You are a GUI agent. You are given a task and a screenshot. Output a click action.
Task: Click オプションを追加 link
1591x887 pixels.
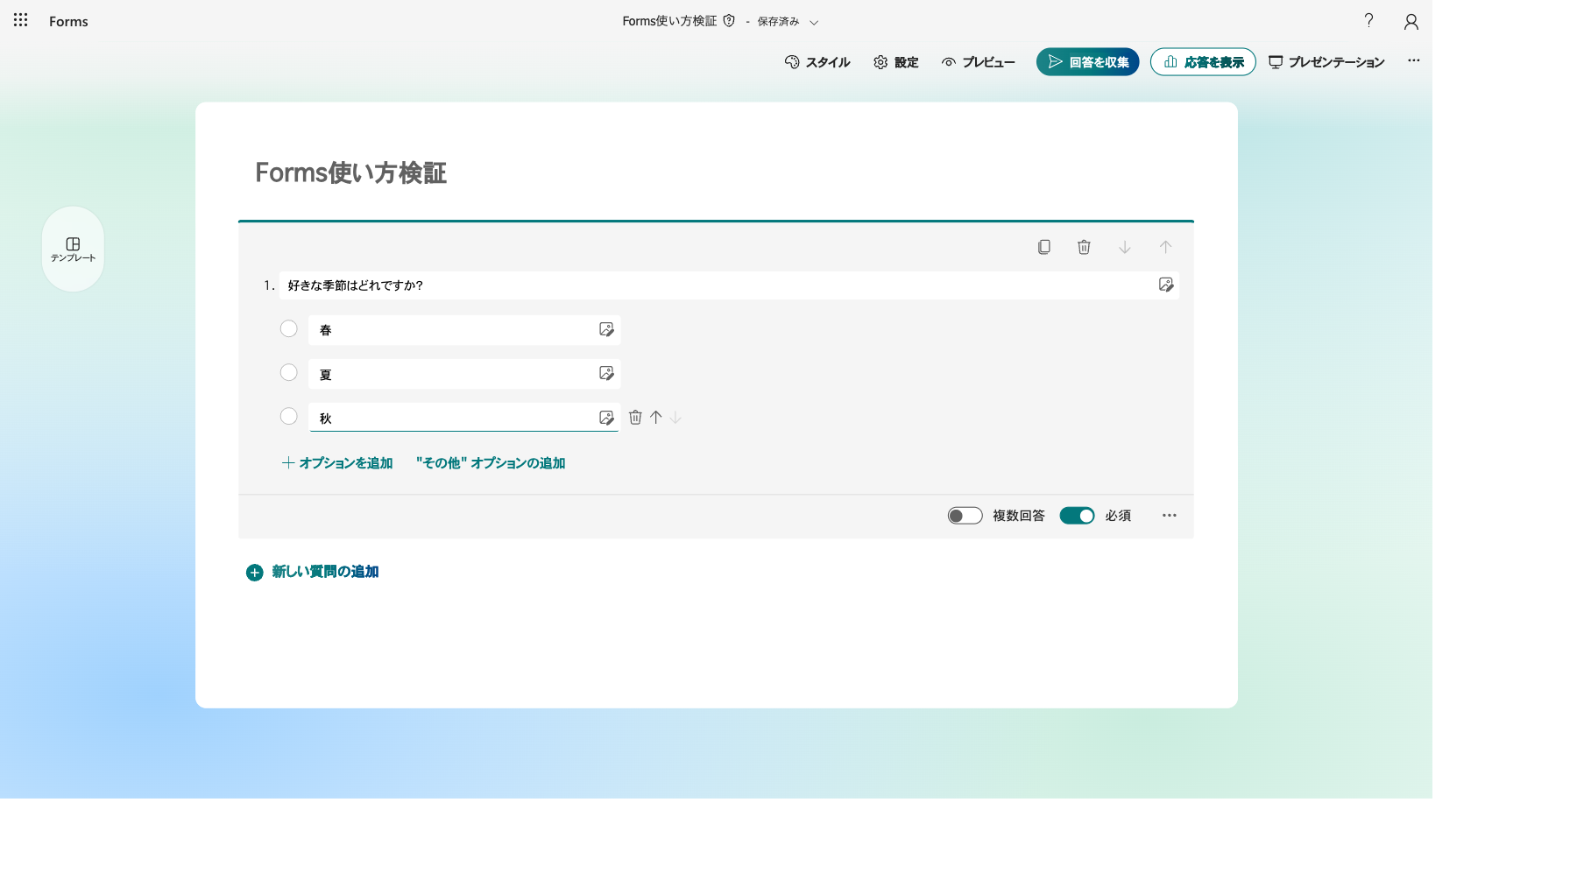point(337,463)
